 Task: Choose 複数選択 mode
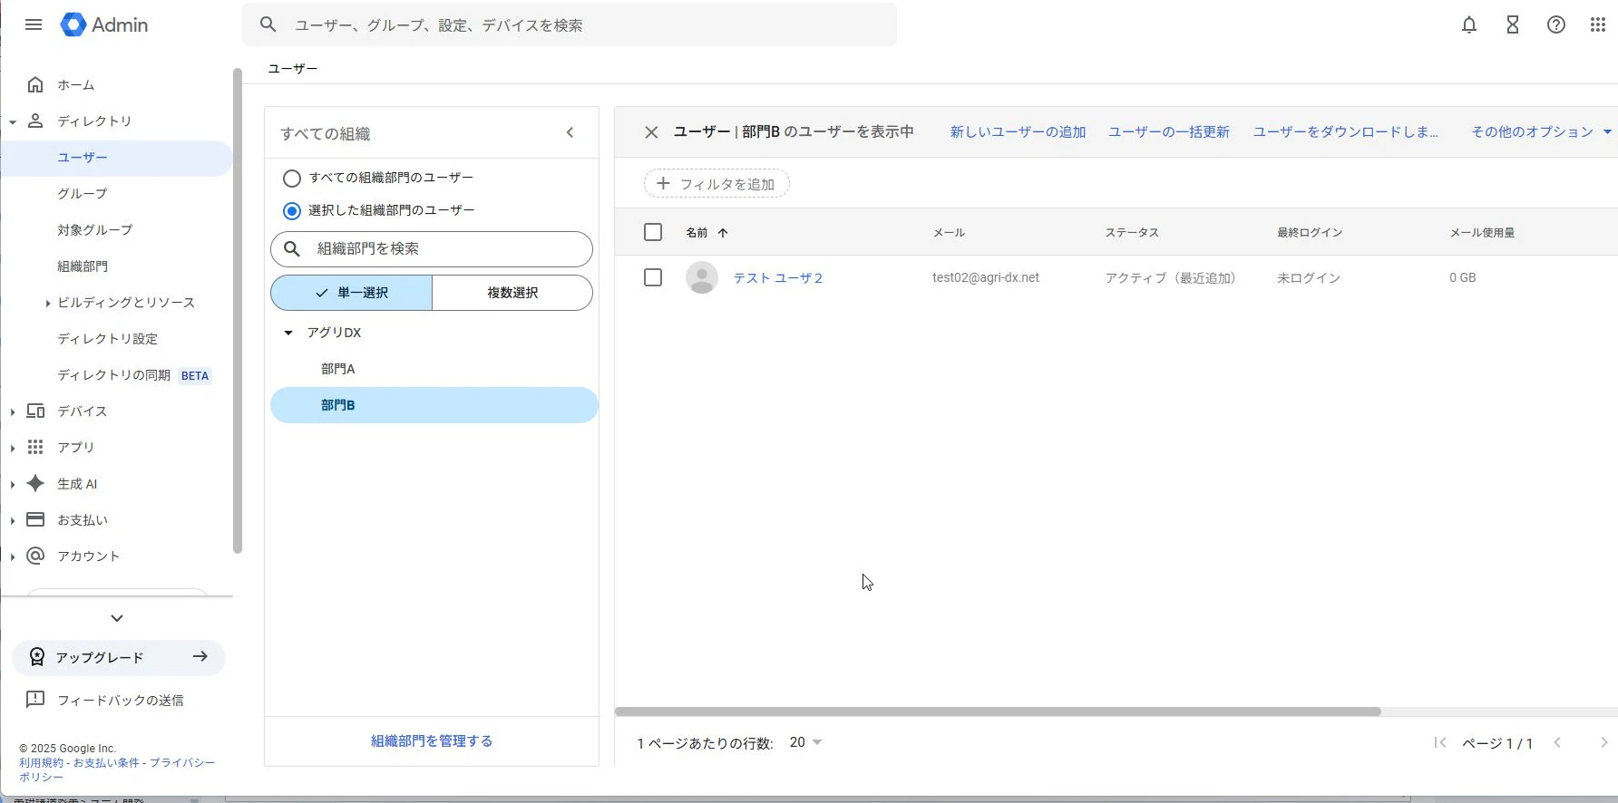(x=512, y=293)
